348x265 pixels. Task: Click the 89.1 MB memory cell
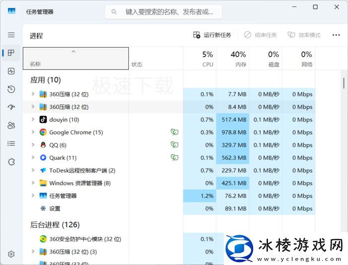[x=233, y=208]
